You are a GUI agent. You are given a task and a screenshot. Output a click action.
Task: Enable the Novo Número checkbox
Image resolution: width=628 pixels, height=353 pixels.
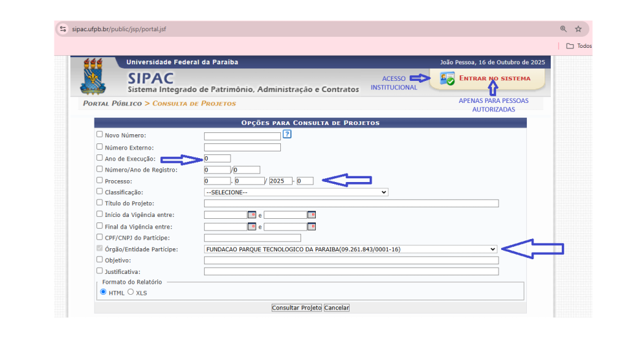[x=99, y=134]
